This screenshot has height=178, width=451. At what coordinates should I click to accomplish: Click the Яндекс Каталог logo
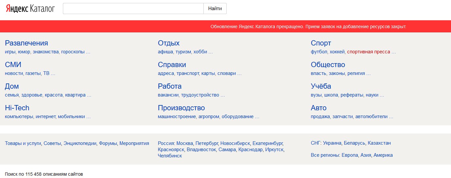click(30, 9)
